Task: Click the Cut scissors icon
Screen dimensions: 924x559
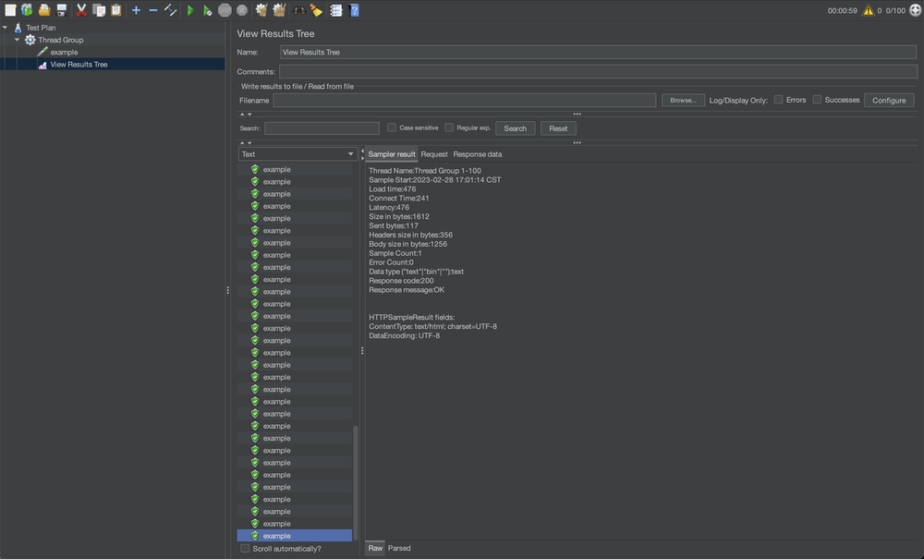Action: tap(81, 10)
